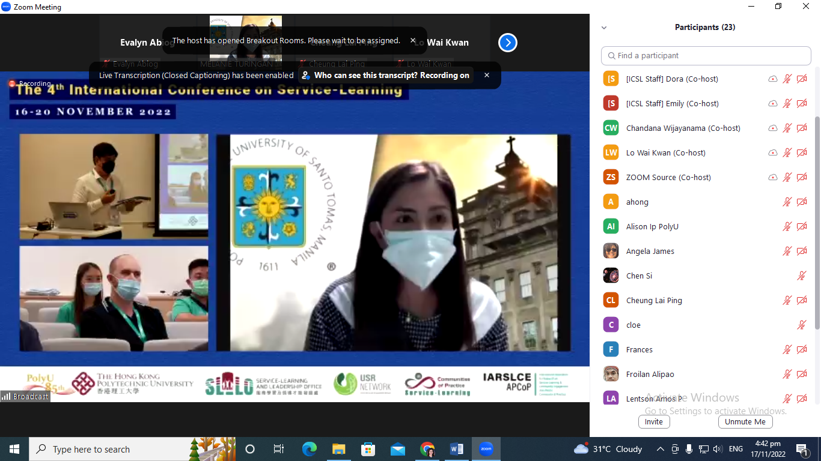The height and width of the screenshot is (461, 821).
Task: Open Microsoft Store from the taskbar
Action: point(368,449)
